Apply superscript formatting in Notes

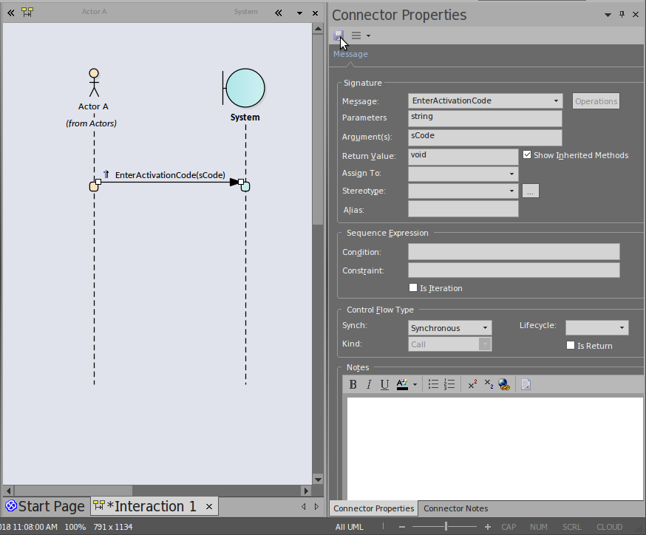[x=472, y=384]
